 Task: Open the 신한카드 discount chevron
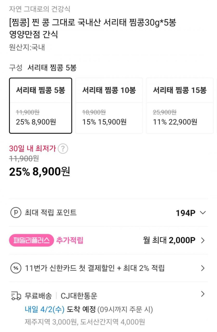(x=203, y=268)
